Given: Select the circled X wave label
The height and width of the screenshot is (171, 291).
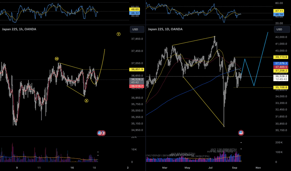Looking at the screenshot, I should [86, 101].
